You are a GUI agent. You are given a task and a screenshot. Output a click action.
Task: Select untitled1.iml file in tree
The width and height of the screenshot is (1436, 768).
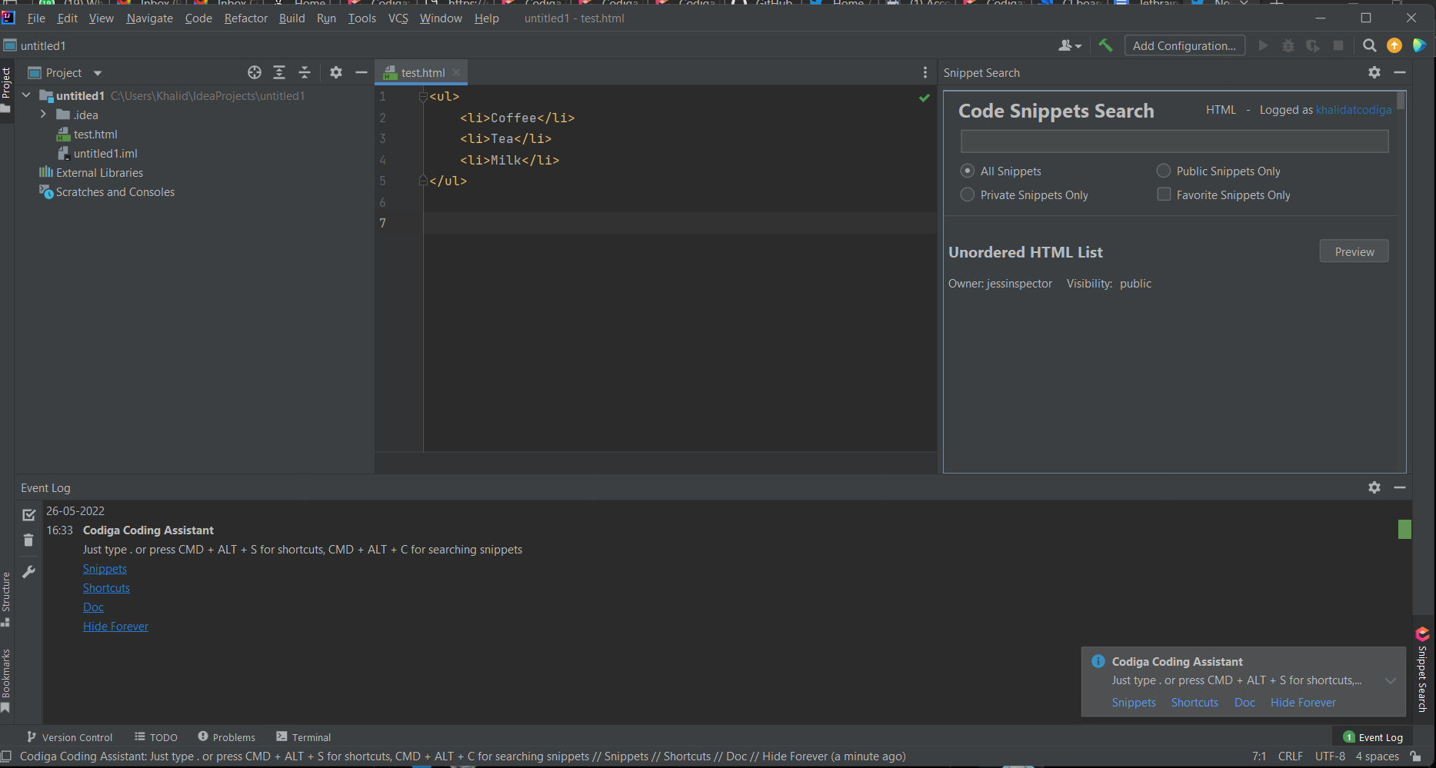[x=105, y=154]
